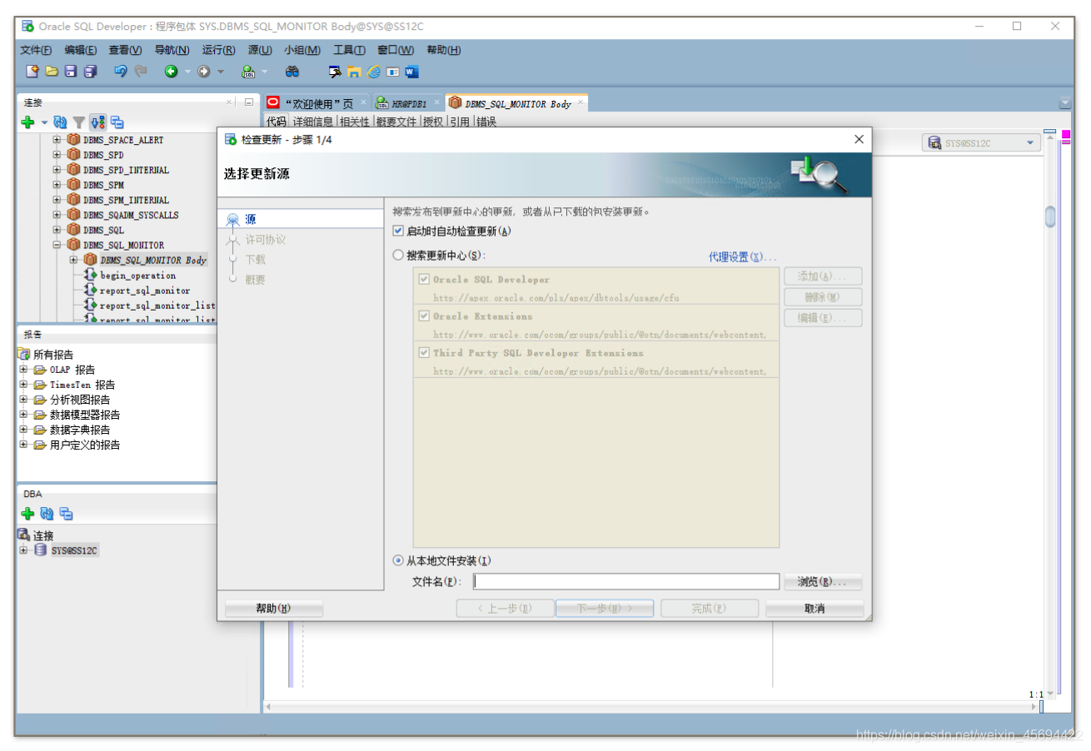Click the SYS@SS12C database icon in DBA tree
This screenshot has height=751, width=1091.
coord(40,551)
